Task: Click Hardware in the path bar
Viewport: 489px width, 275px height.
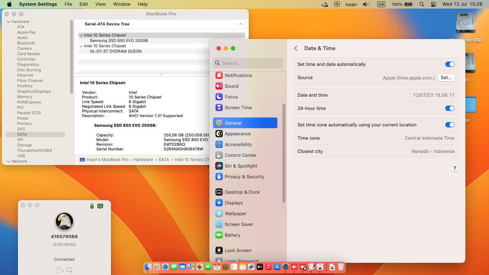Action: point(143,160)
